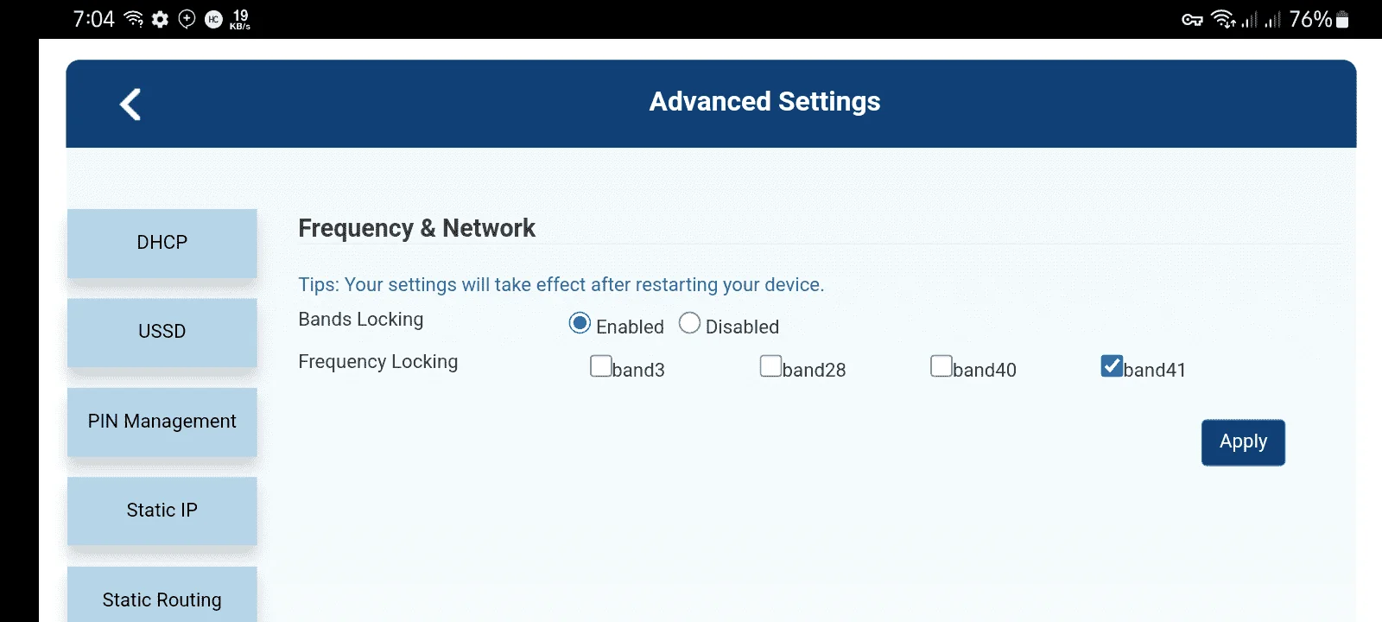Image resolution: width=1382 pixels, height=622 pixels.
Task: Go back using the header arrow
Action: 130,105
